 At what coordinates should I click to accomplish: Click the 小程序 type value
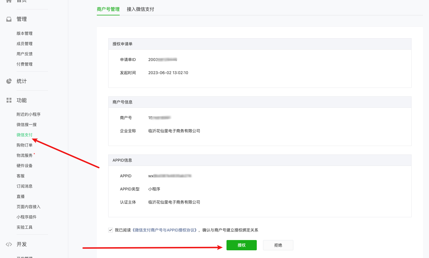coord(154,189)
